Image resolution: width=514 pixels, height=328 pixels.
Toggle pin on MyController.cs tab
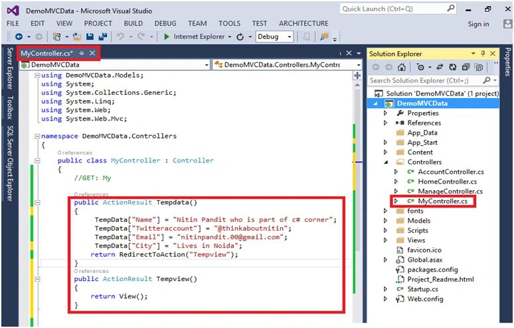coord(81,53)
